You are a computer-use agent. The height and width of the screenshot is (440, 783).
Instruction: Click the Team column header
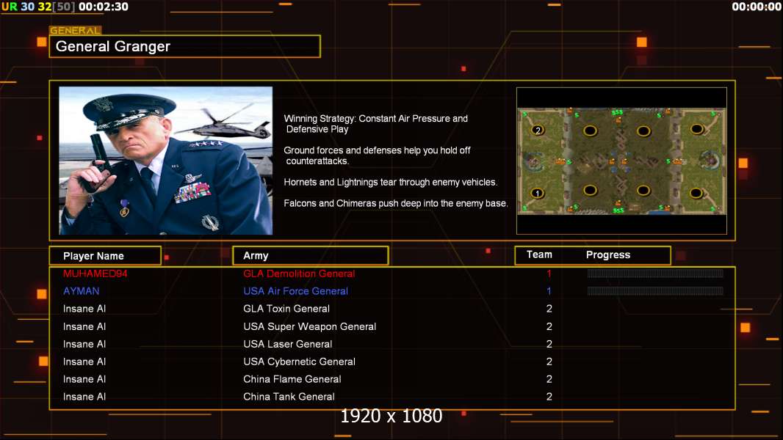coord(539,254)
